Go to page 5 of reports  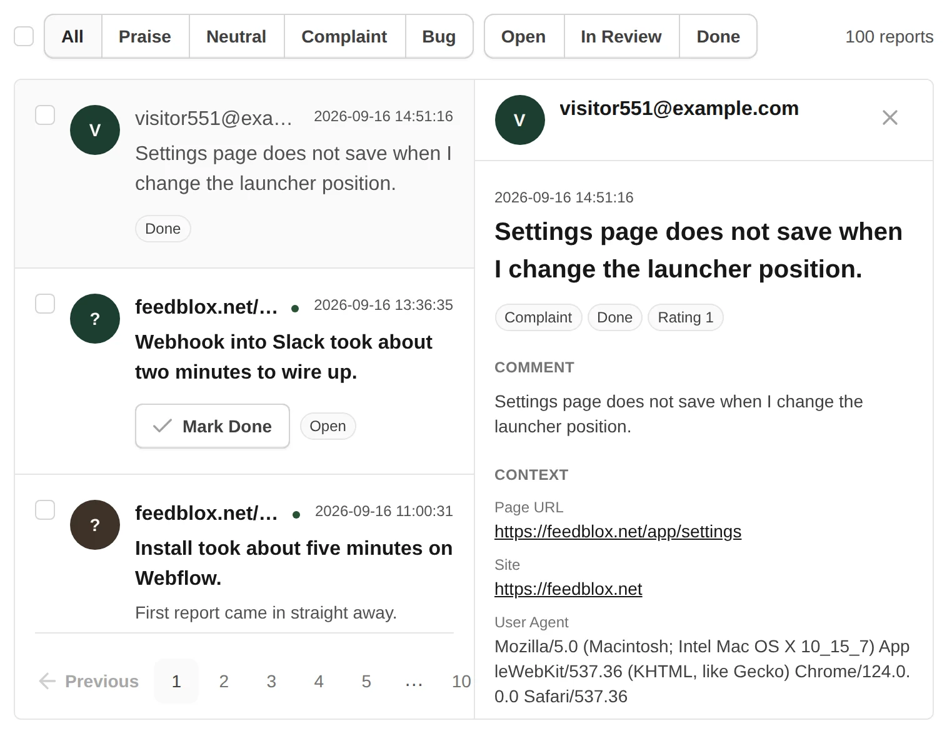366,681
